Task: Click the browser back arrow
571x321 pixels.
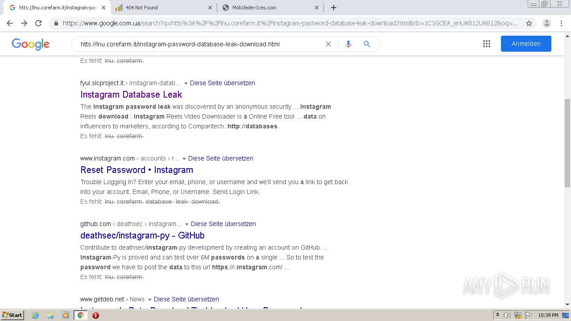Action: 10,23
